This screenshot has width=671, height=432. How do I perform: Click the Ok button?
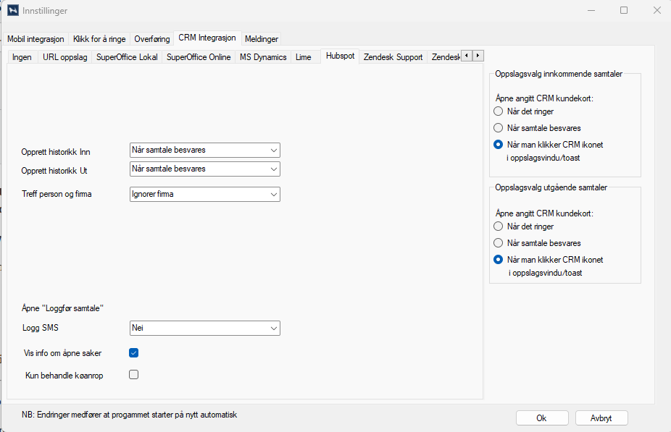click(x=541, y=418)
